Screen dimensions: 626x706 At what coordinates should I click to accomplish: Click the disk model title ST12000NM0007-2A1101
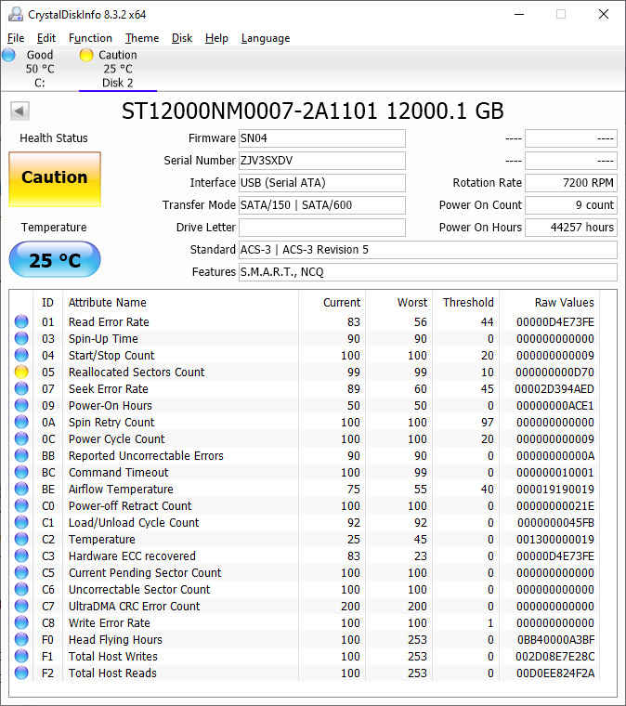click(x=249, y=111)
